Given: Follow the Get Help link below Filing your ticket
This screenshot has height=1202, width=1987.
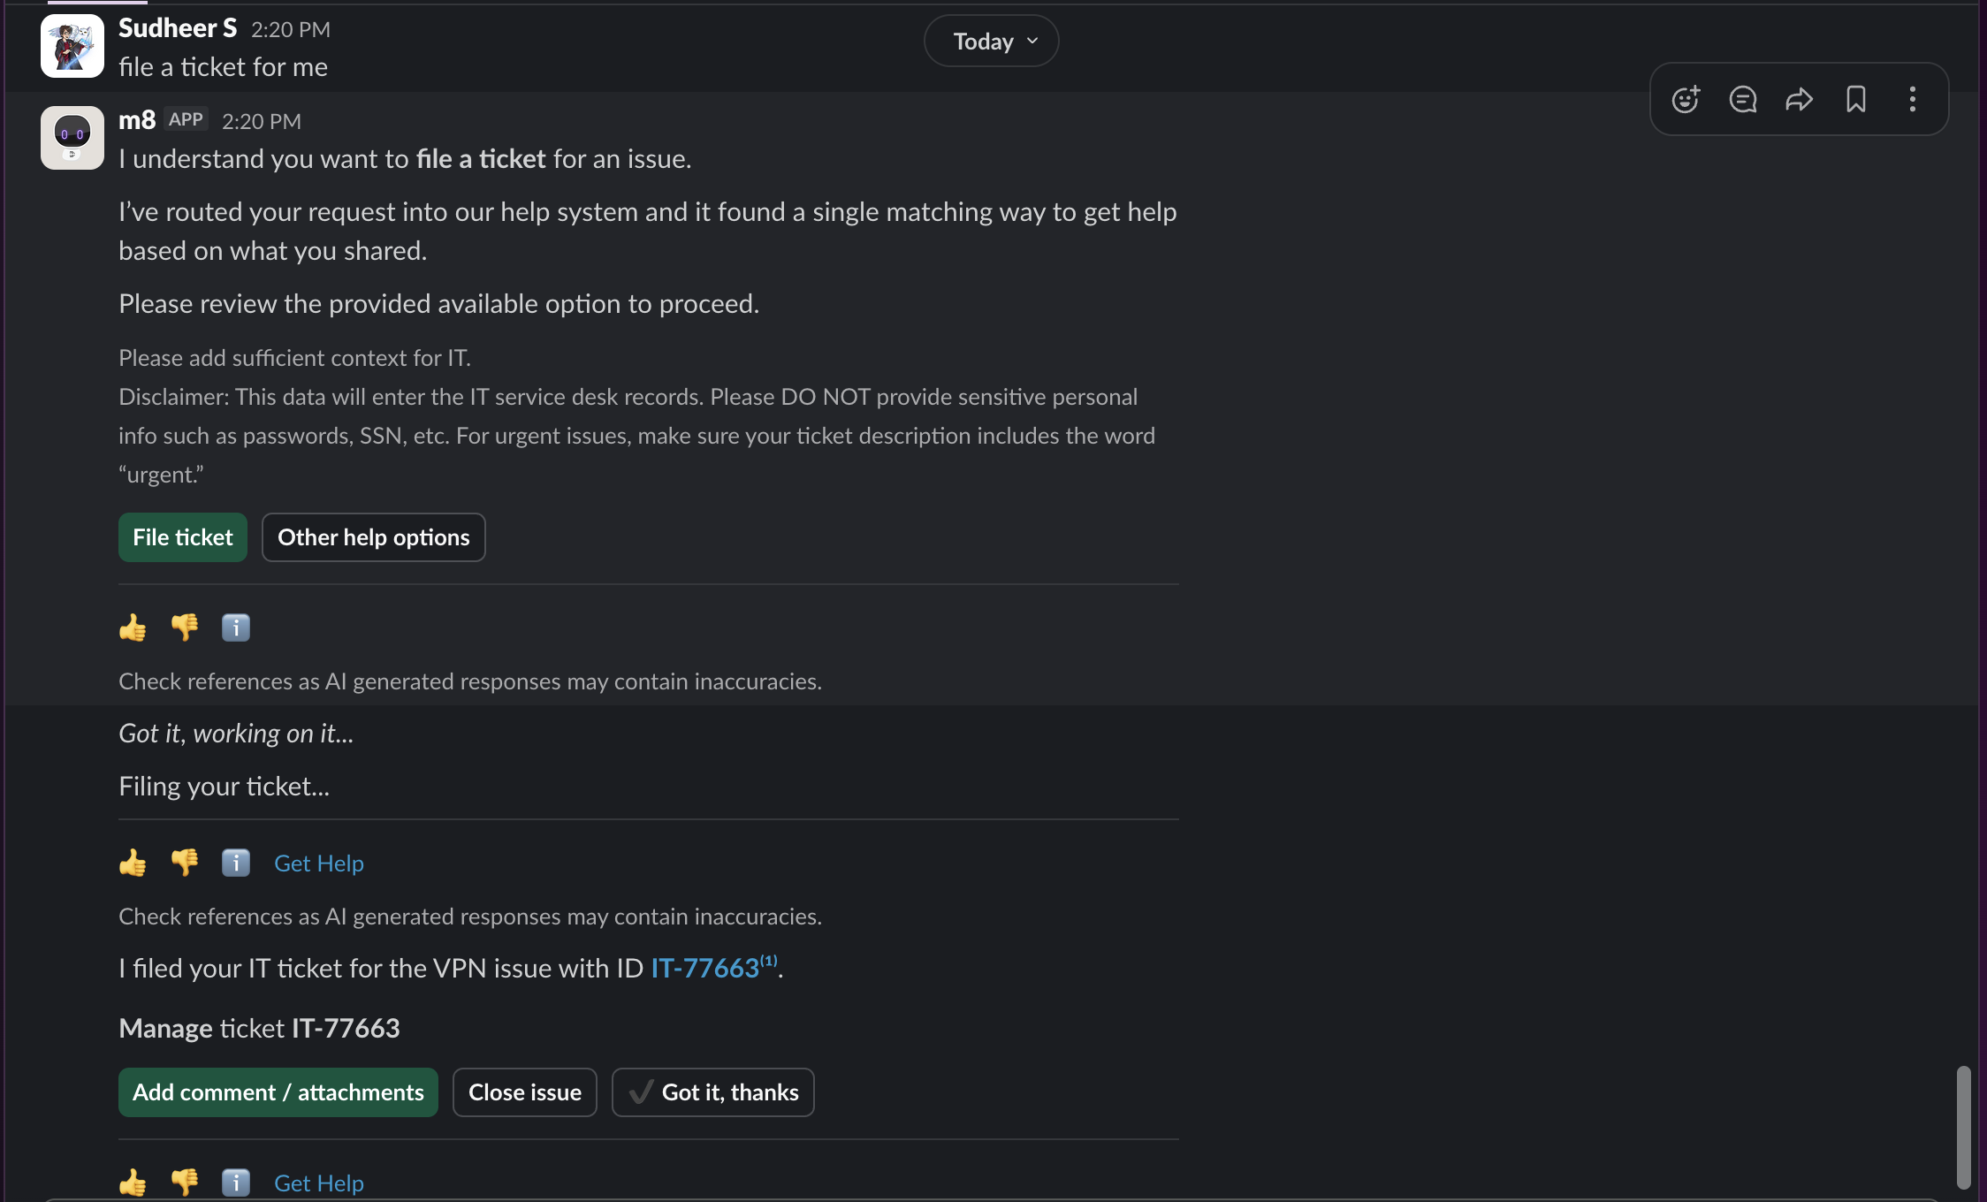Looking at the screenshot, I should [318, 863].
